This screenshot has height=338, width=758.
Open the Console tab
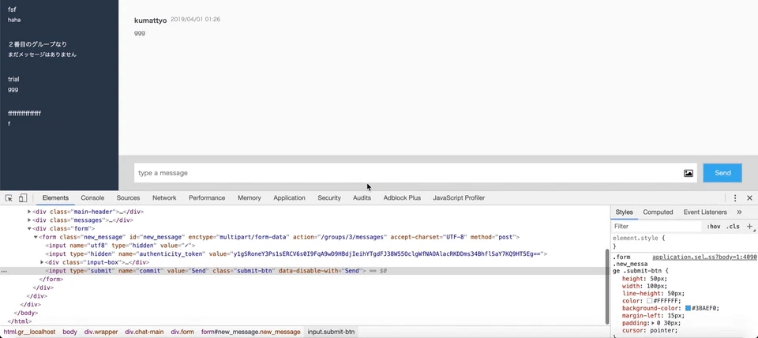(x=92, y=197)
